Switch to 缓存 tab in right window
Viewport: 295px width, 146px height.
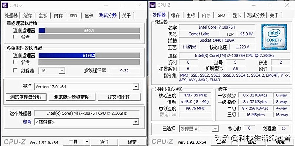click(176, 15)
